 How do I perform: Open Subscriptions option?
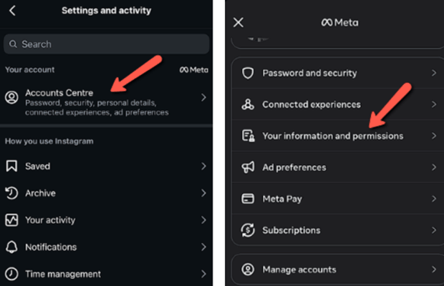[291, 230]
